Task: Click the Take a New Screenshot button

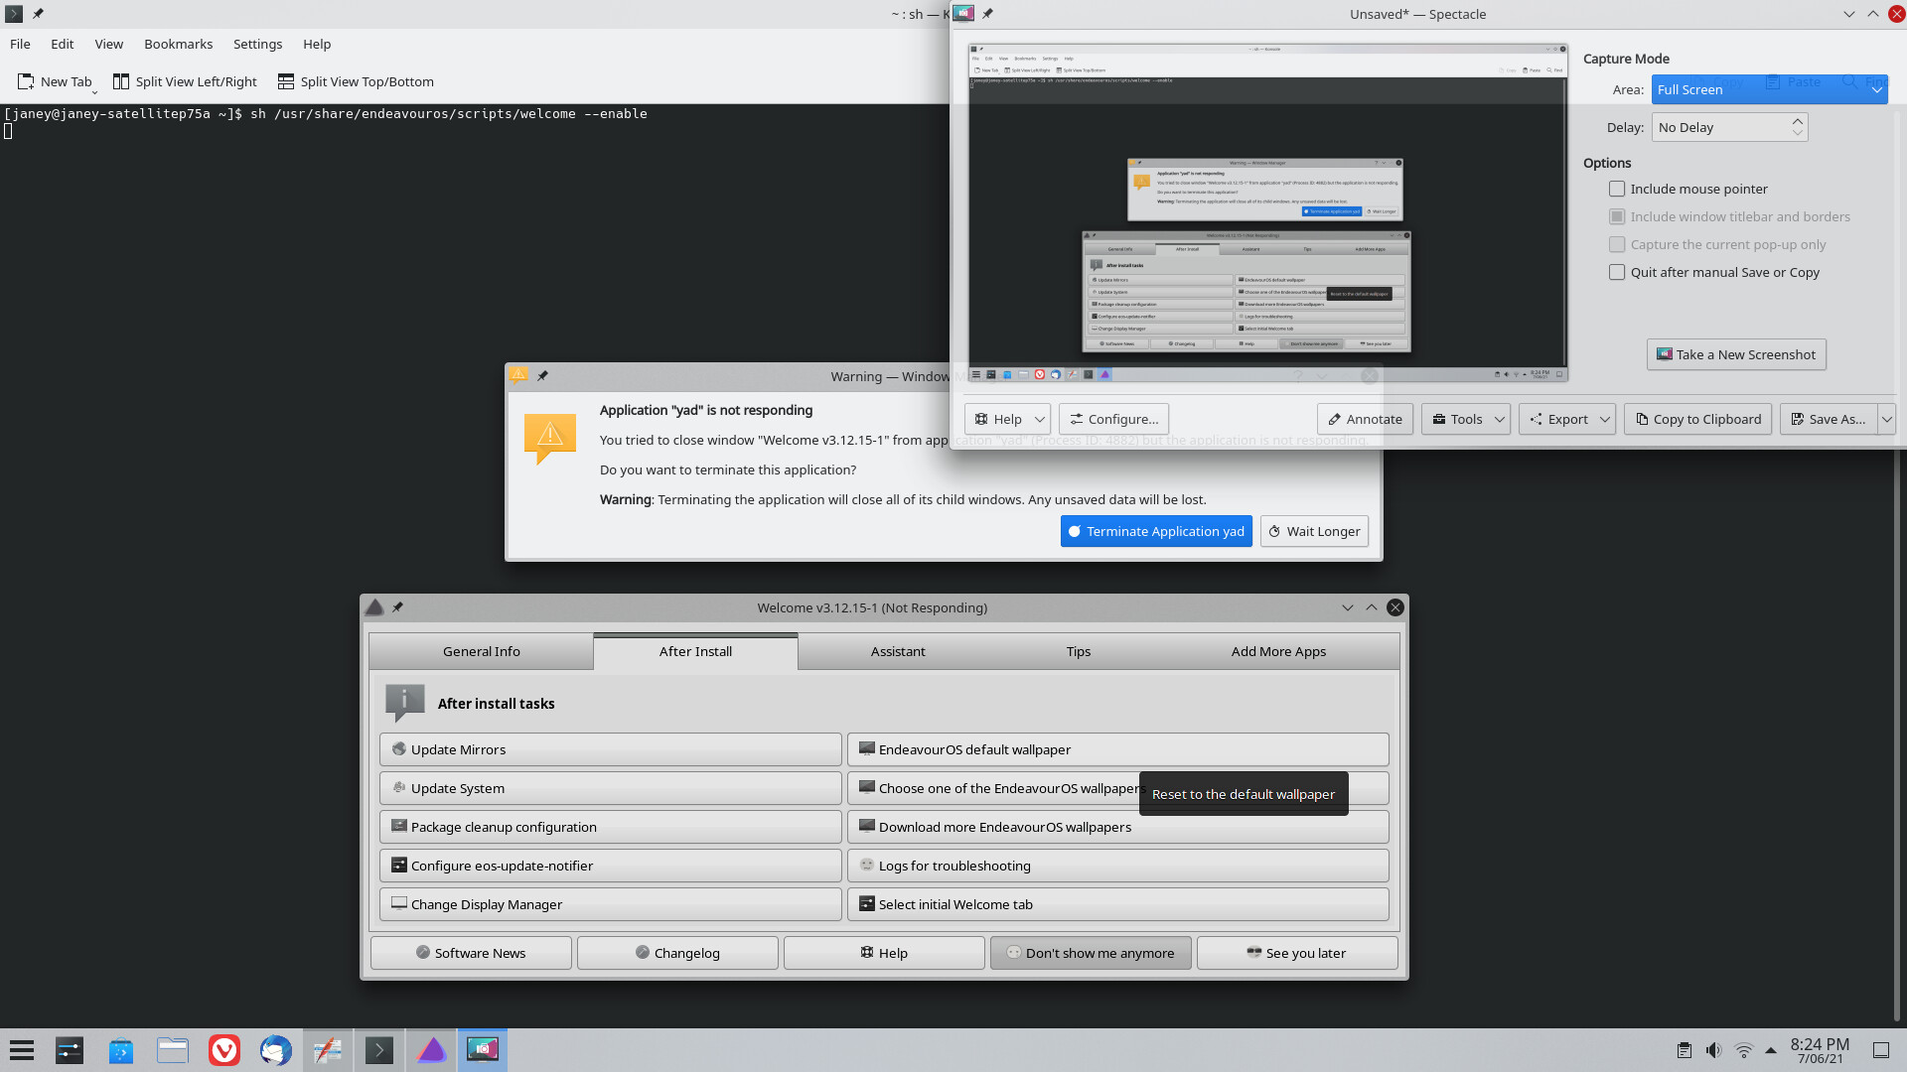Action: [1735, 353]
